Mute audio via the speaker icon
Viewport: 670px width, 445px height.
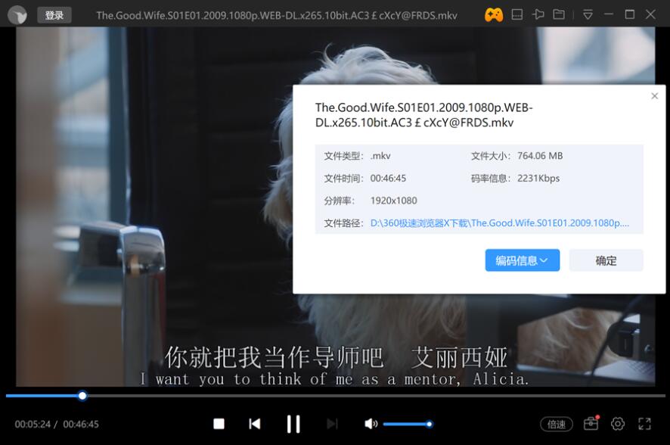tap(370, 424)
